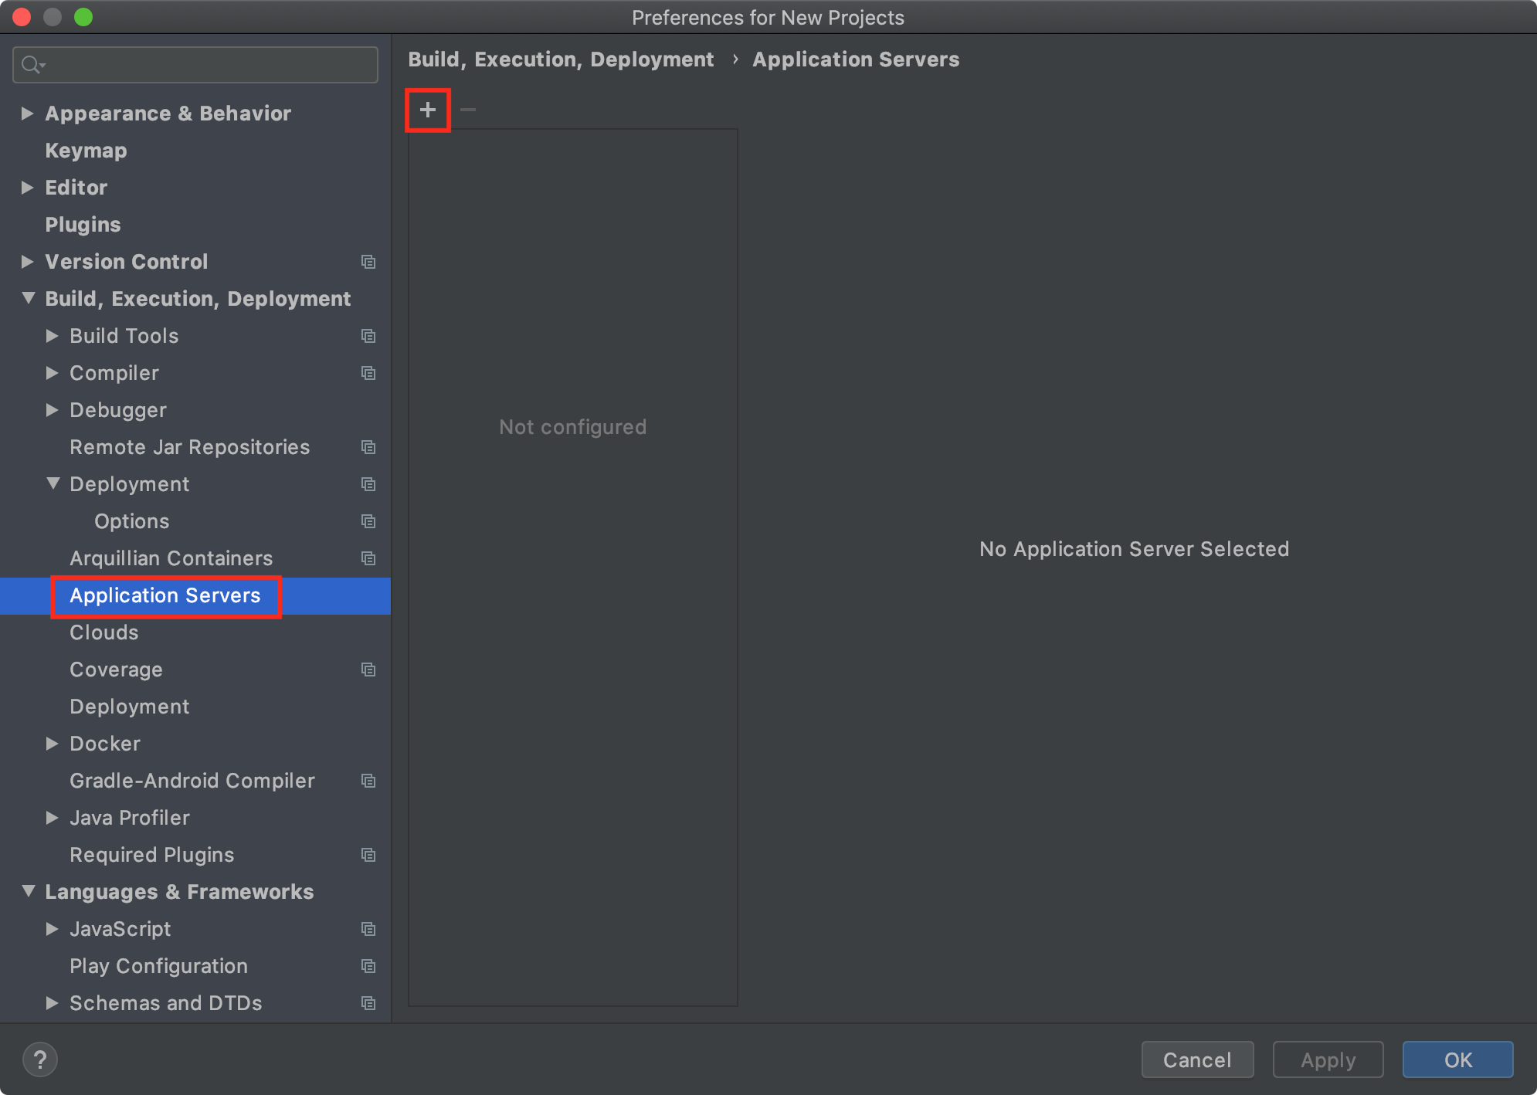
Task: Select the Clouds settings page
Action: point(103,632)
